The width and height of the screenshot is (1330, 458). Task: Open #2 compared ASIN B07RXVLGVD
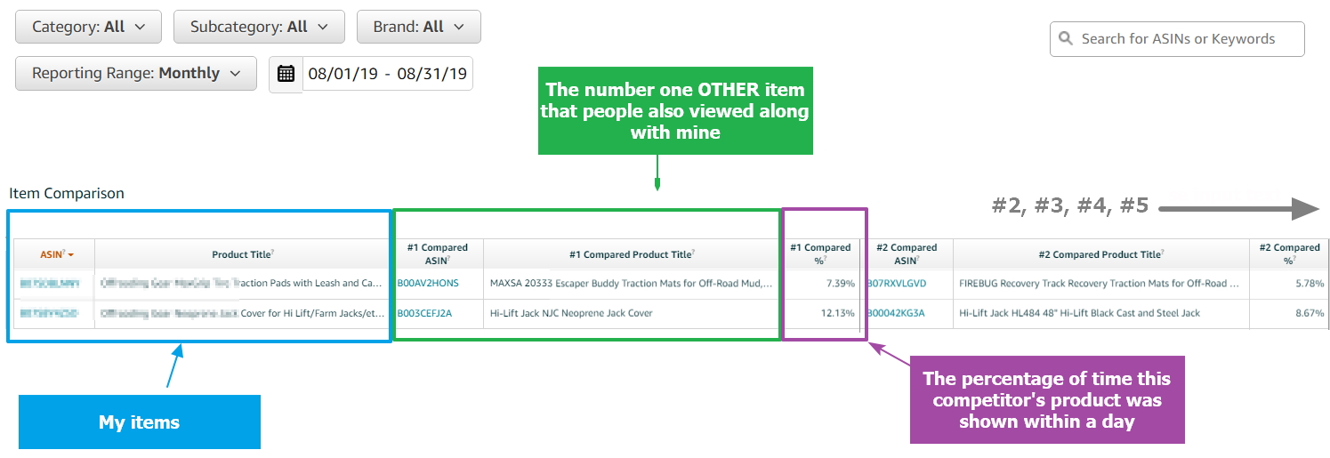[897, 284]
